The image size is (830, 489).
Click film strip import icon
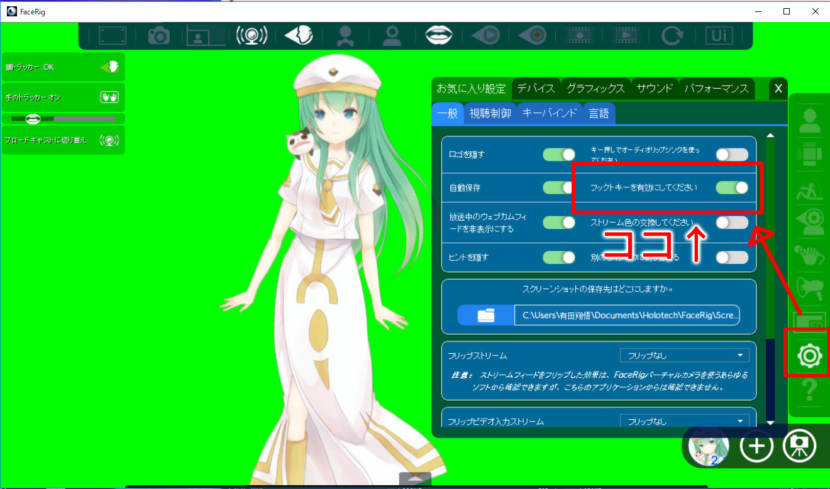click(580, 36)
